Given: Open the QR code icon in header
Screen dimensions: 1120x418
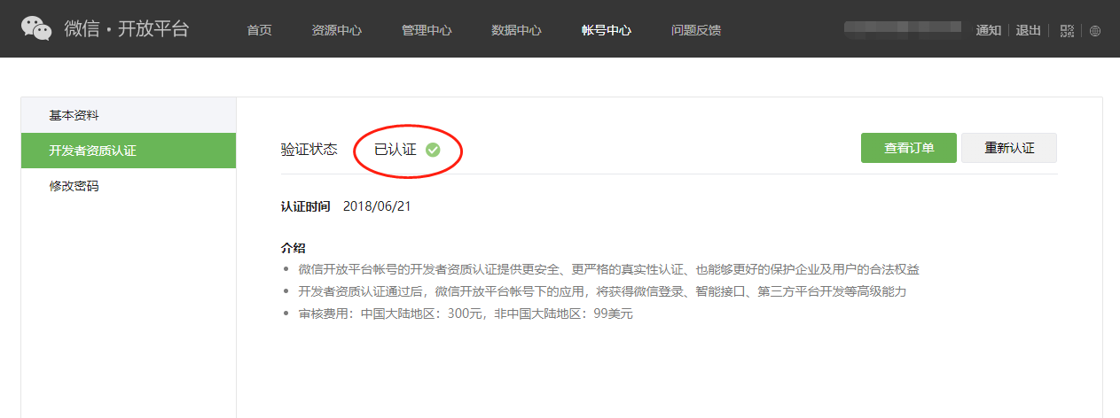Looking at the screenshot, I should 1067,30.
